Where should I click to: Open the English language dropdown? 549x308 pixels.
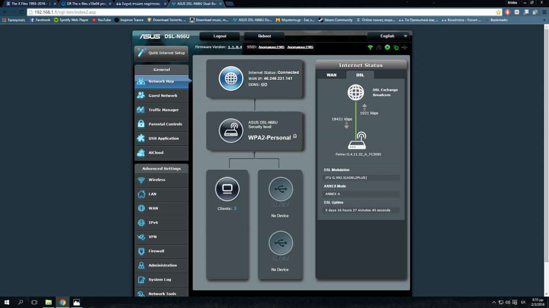[x=388, y=36]
